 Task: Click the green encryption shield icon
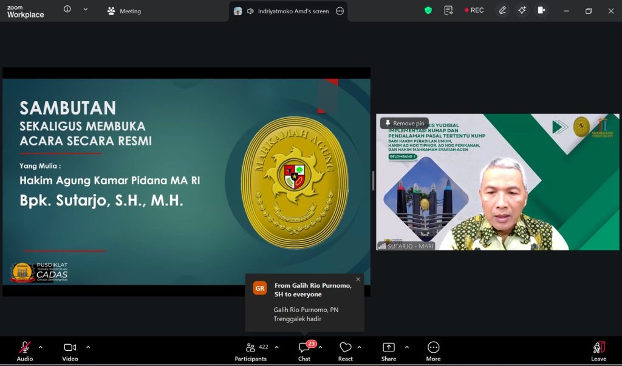[428, 10]
